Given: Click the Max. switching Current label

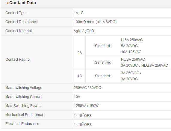Looking at the screenshot, I should coord(24,97).
